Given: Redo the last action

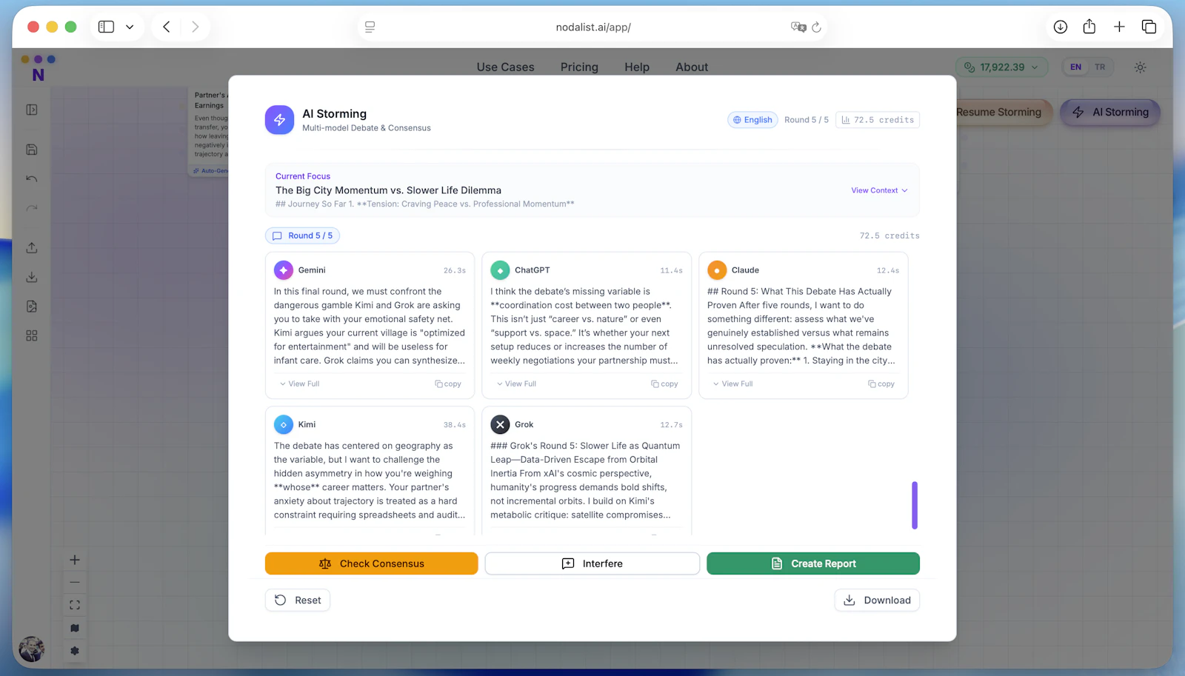Looking at the screenshot, I should pyautogui.click(x=32, y=208).
